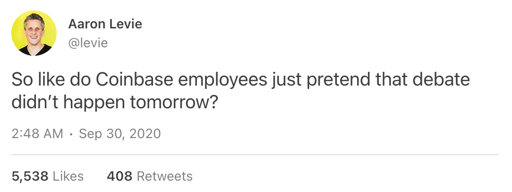This screenshot has width=512, height=192.
Task: Click the word just in the tweet
Action: (287, 80)
